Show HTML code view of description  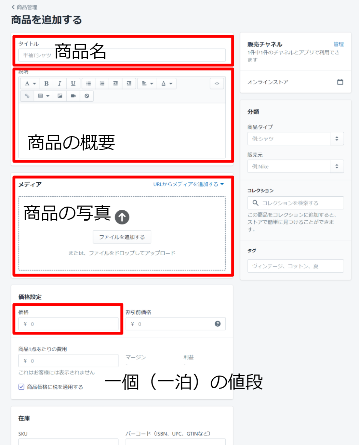217,83
